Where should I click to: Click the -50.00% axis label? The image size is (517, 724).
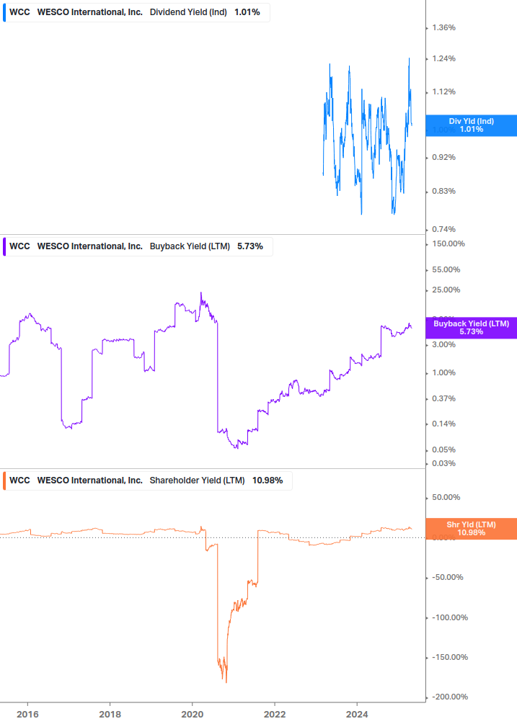click(447, 578)
